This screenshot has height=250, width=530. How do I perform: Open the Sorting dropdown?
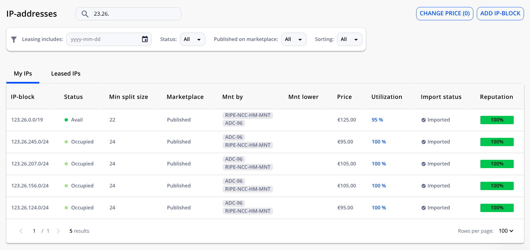pos(349,39)
